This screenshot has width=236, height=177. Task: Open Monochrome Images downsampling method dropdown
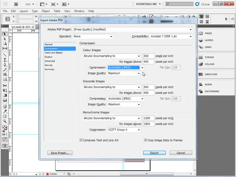[x=112, y=118]
